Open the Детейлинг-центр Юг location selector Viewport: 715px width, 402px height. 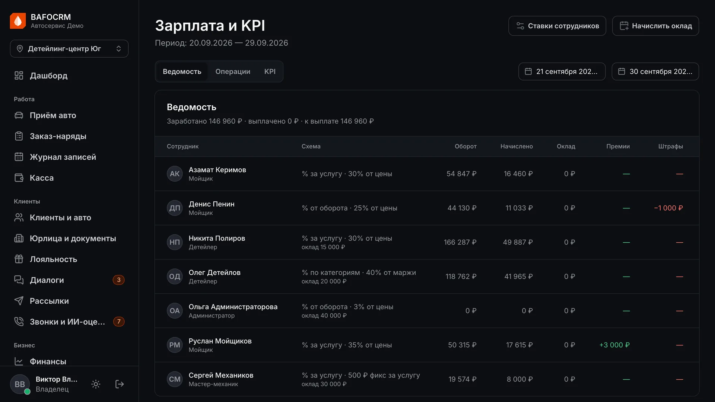(69, 49)
